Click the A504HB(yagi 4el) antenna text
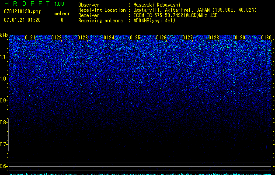This screenshot has height=175, width=275. (154, 21)
